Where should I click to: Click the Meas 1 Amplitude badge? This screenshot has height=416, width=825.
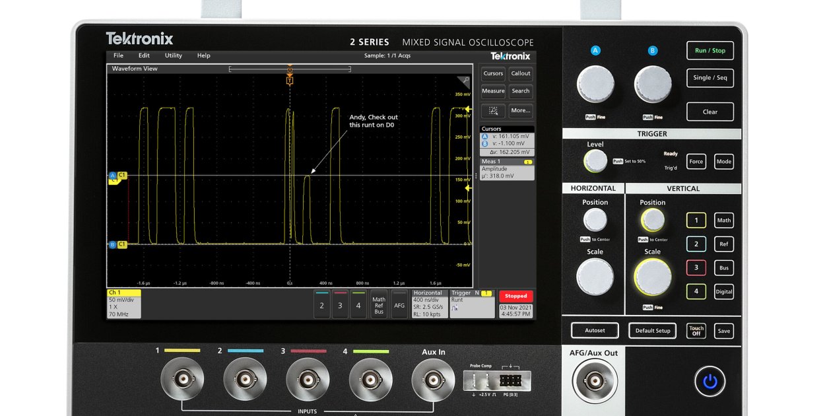pos(506,169)
